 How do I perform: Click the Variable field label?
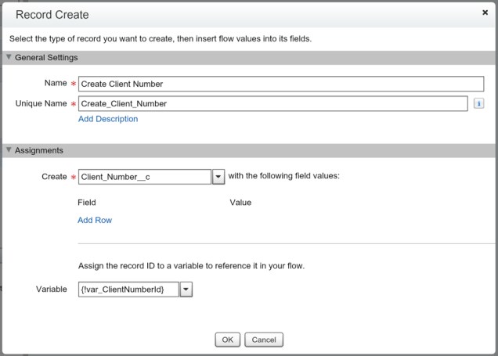[51, 289]
